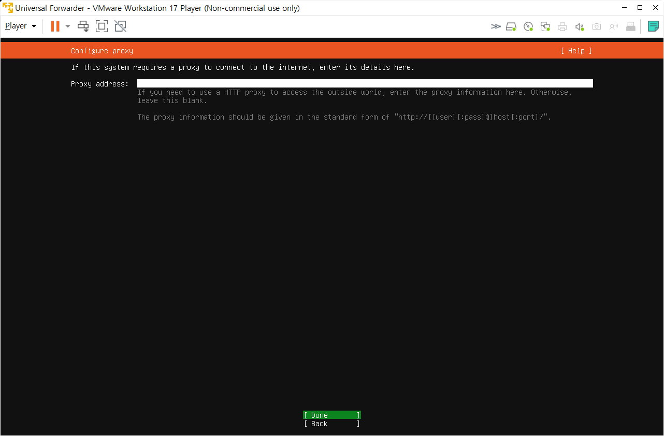
Task: Pause the virtual machine
Action: 55,26
